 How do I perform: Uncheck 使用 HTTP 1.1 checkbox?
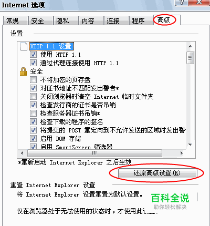point(33,55)
